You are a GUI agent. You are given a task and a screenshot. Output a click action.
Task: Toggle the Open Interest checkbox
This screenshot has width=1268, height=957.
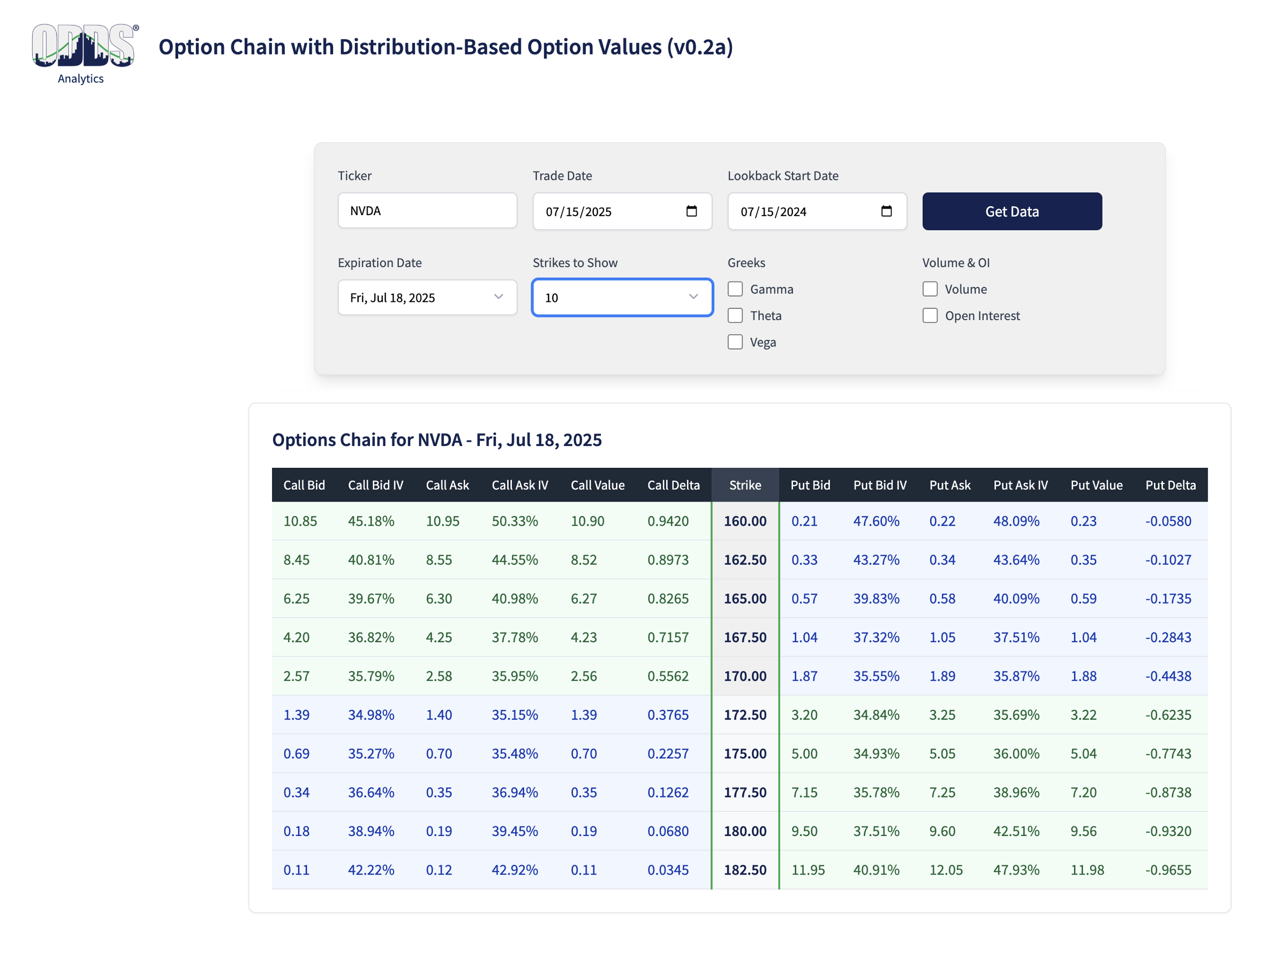pyautogui.click(x=930, y=315)
